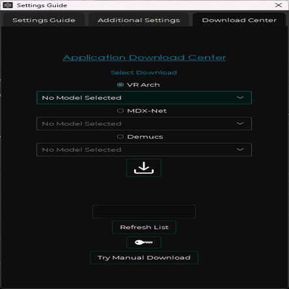Click the Try Manual Download button
This screenshot has width=289, height=289.
coord(144,258)
